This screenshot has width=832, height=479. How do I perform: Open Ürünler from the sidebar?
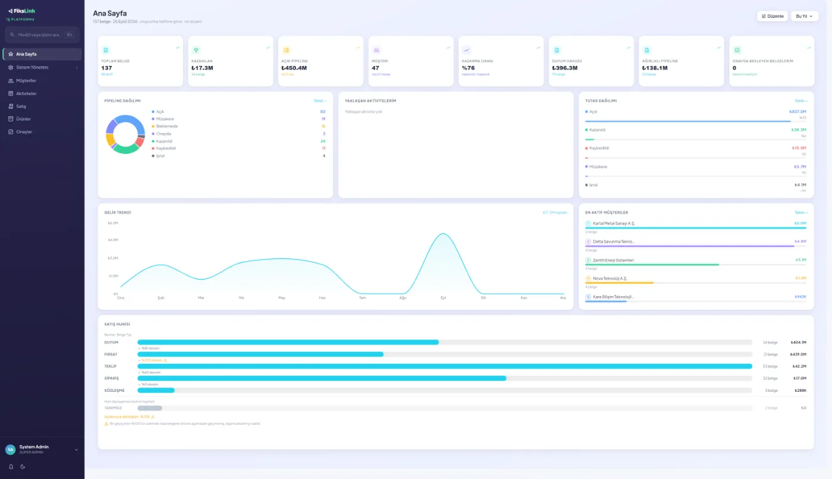coord(42,119)
